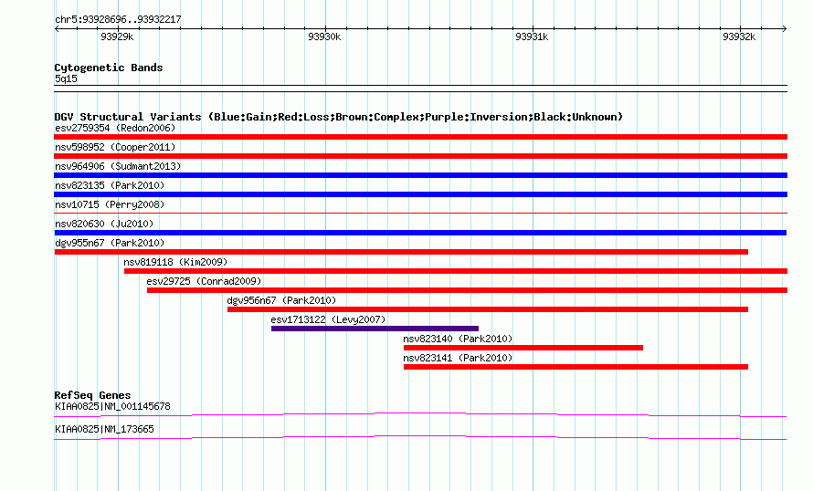This screenshot has width=813, height=491.
Task: Click the nsv823140 (Park2010) label
Action: [x=458, y=339]
